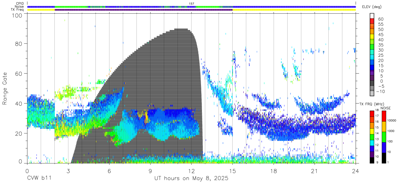Pick the green 13–14 MHz swatch in TX FRQ scale
400x185 pixels.
[x=372, y=137]
